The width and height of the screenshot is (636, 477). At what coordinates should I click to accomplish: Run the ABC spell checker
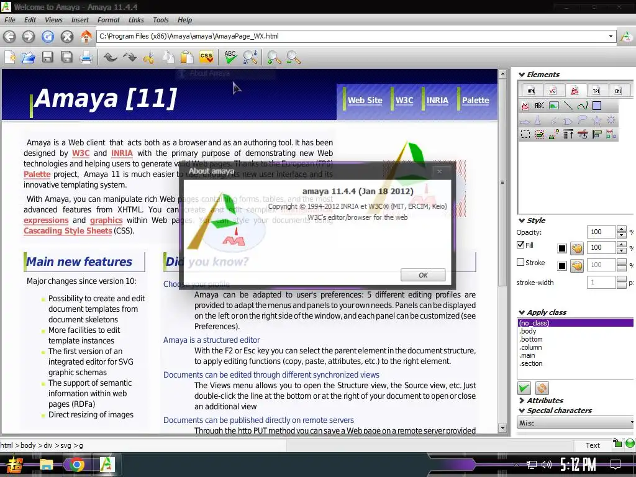pos(230,57)
